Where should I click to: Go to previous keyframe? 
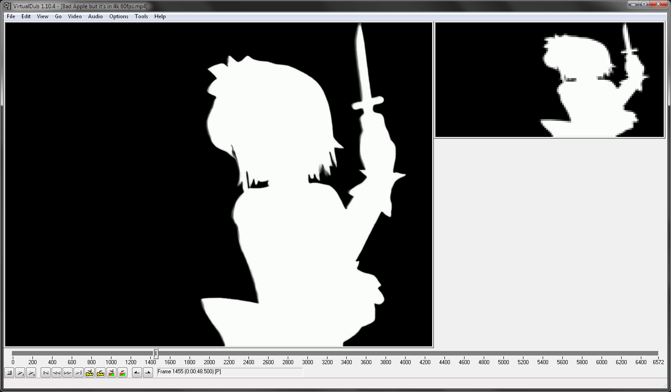pyautogui.click(x=90, y=373)
